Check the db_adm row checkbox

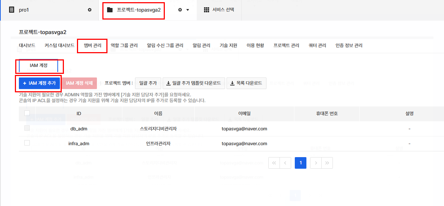coord(27,128)
